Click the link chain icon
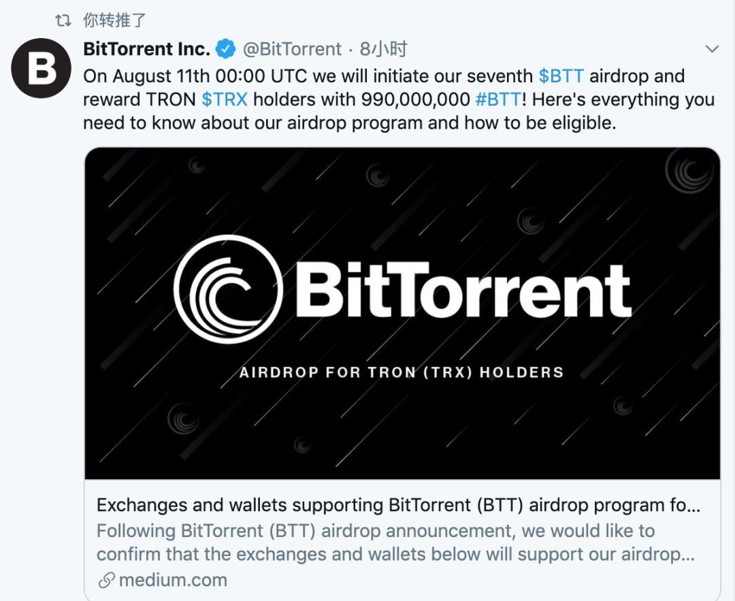The height and width of the screenshot is (601, 735). click(x=106, y=581)
